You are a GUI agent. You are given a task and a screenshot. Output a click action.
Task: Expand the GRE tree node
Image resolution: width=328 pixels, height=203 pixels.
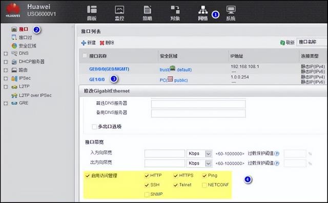pos(6,103)
